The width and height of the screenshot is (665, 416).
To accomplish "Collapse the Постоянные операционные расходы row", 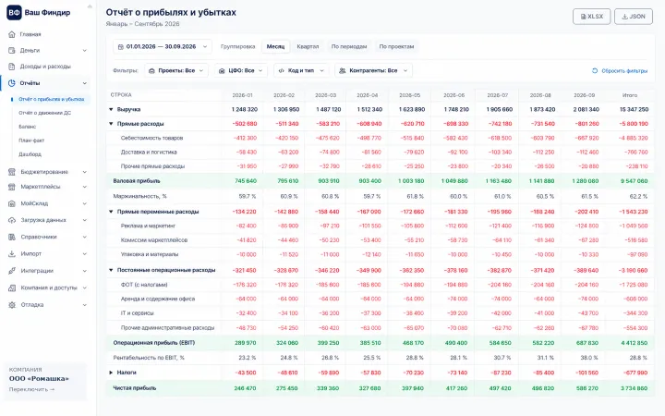I will click(111, 270).
